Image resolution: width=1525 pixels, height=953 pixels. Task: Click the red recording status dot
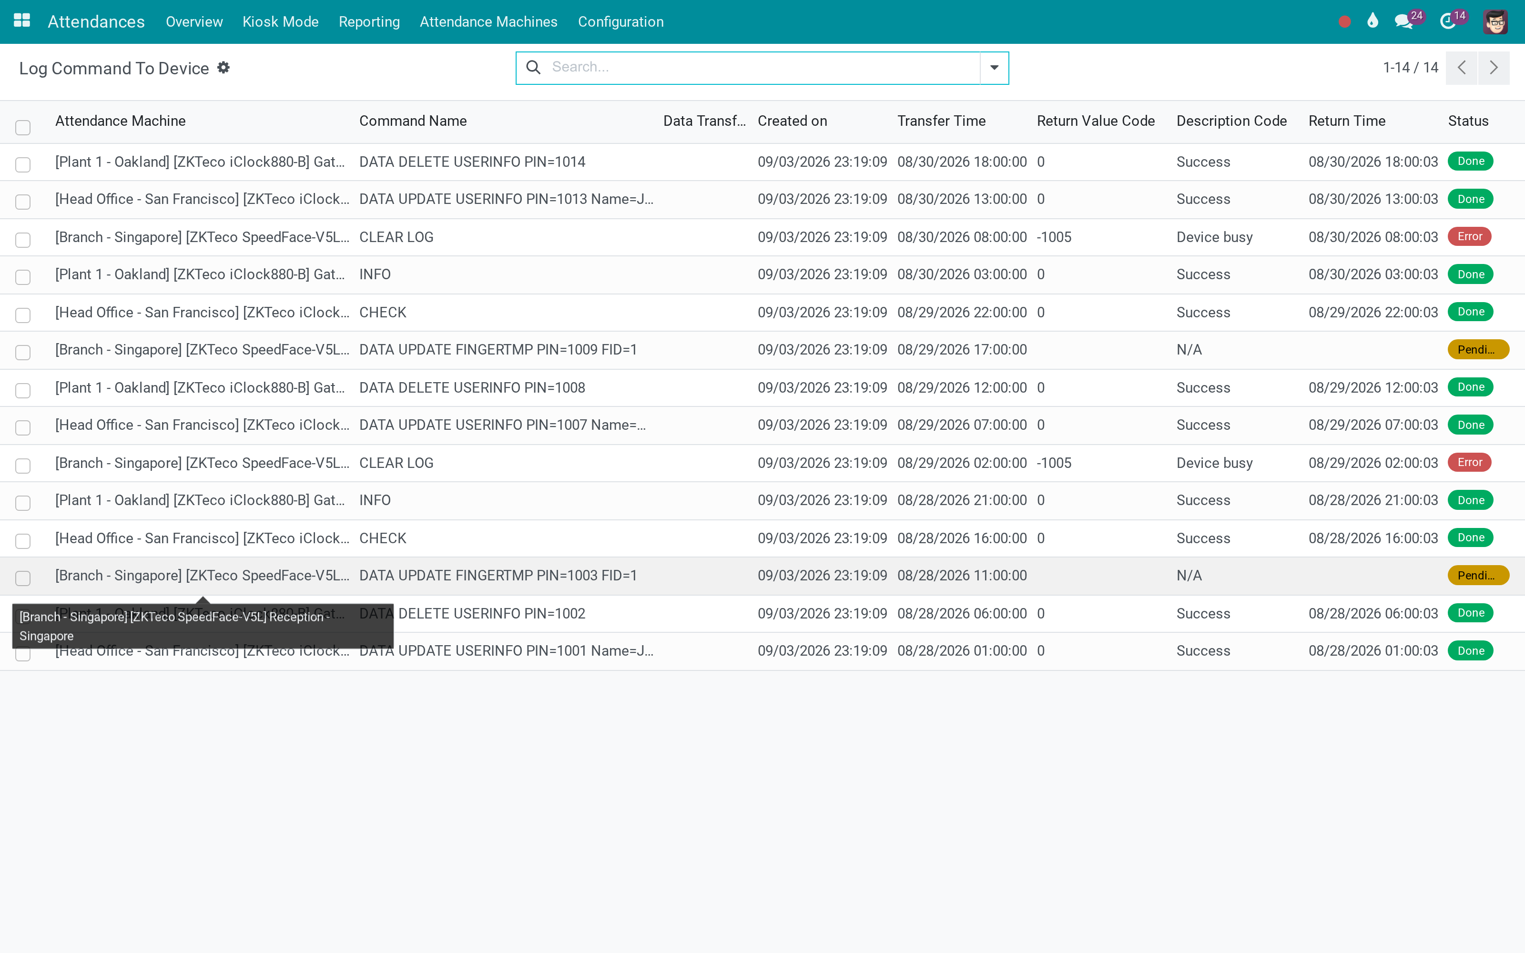[x=1344, y=22]
